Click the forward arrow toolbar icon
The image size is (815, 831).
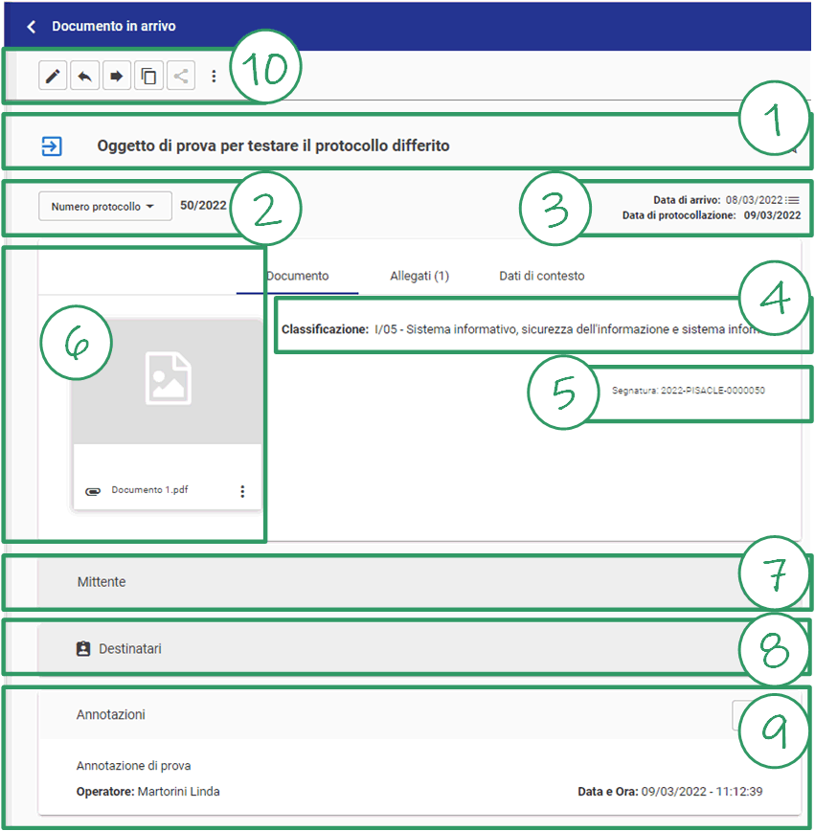(117, 77)
